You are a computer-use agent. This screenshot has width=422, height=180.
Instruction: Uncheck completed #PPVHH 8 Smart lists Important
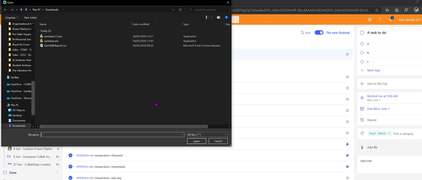tap(71, 167)
